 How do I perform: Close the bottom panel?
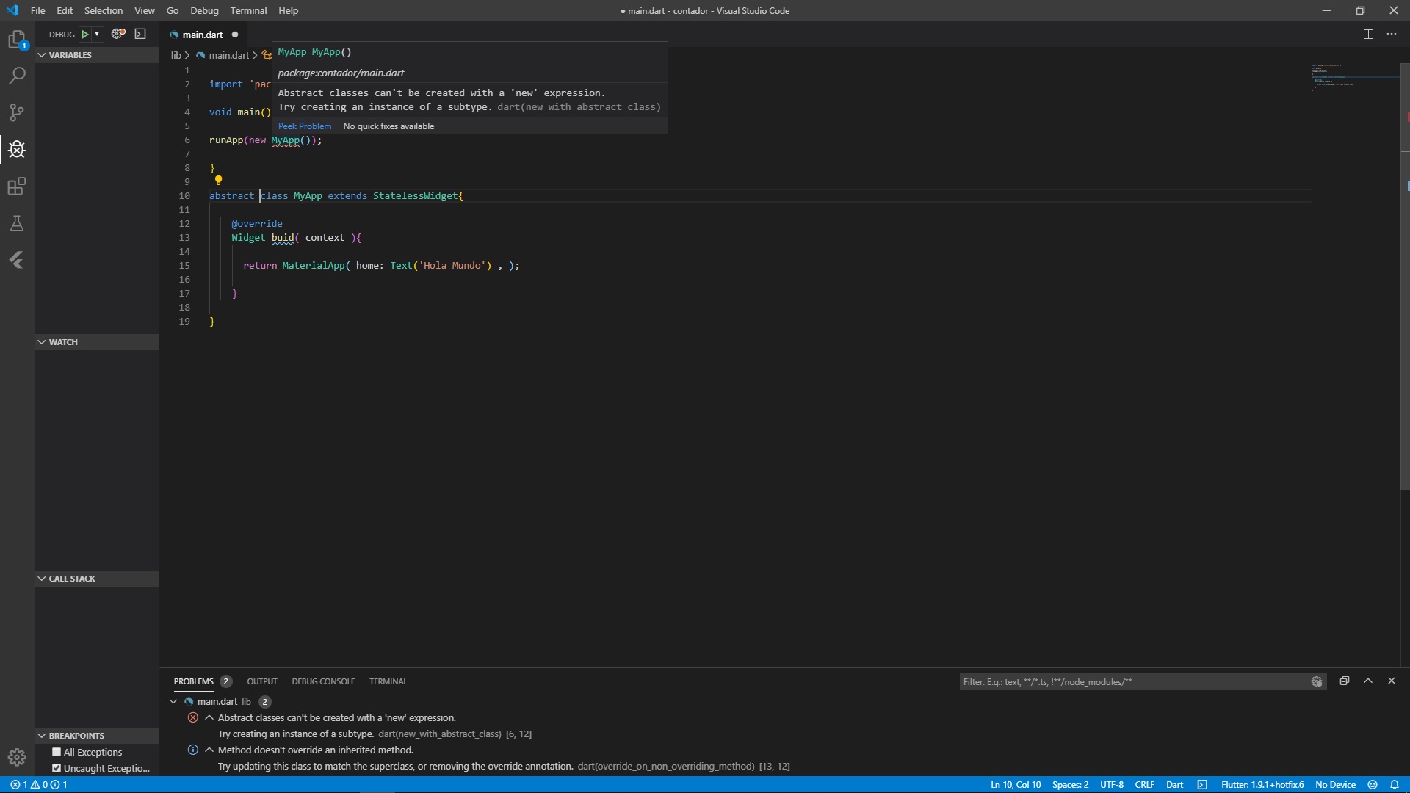(1392, 681)
